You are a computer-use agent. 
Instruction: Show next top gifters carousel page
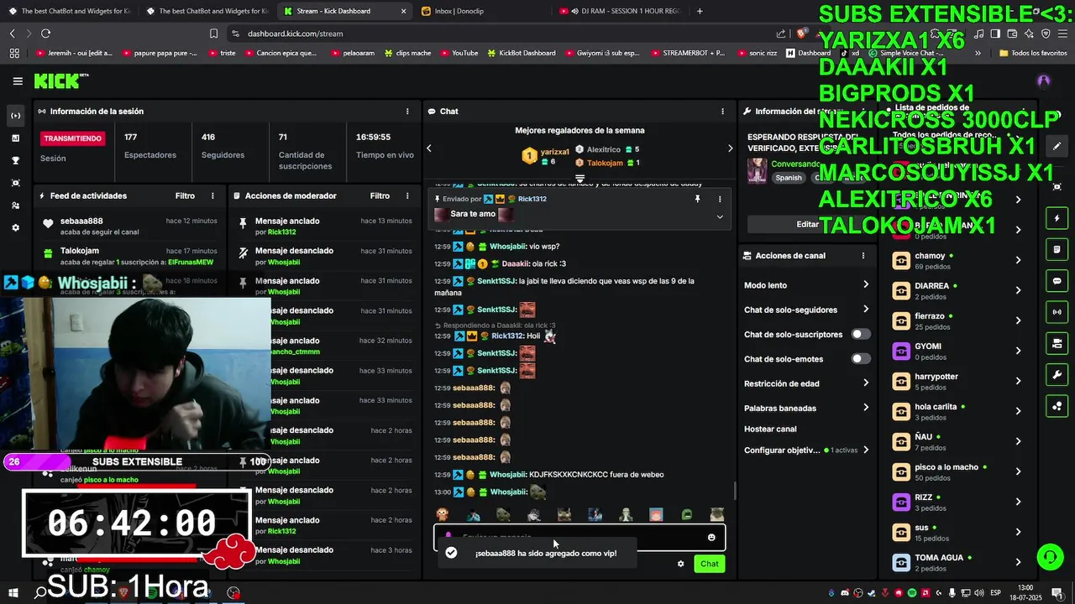[730, 148]
